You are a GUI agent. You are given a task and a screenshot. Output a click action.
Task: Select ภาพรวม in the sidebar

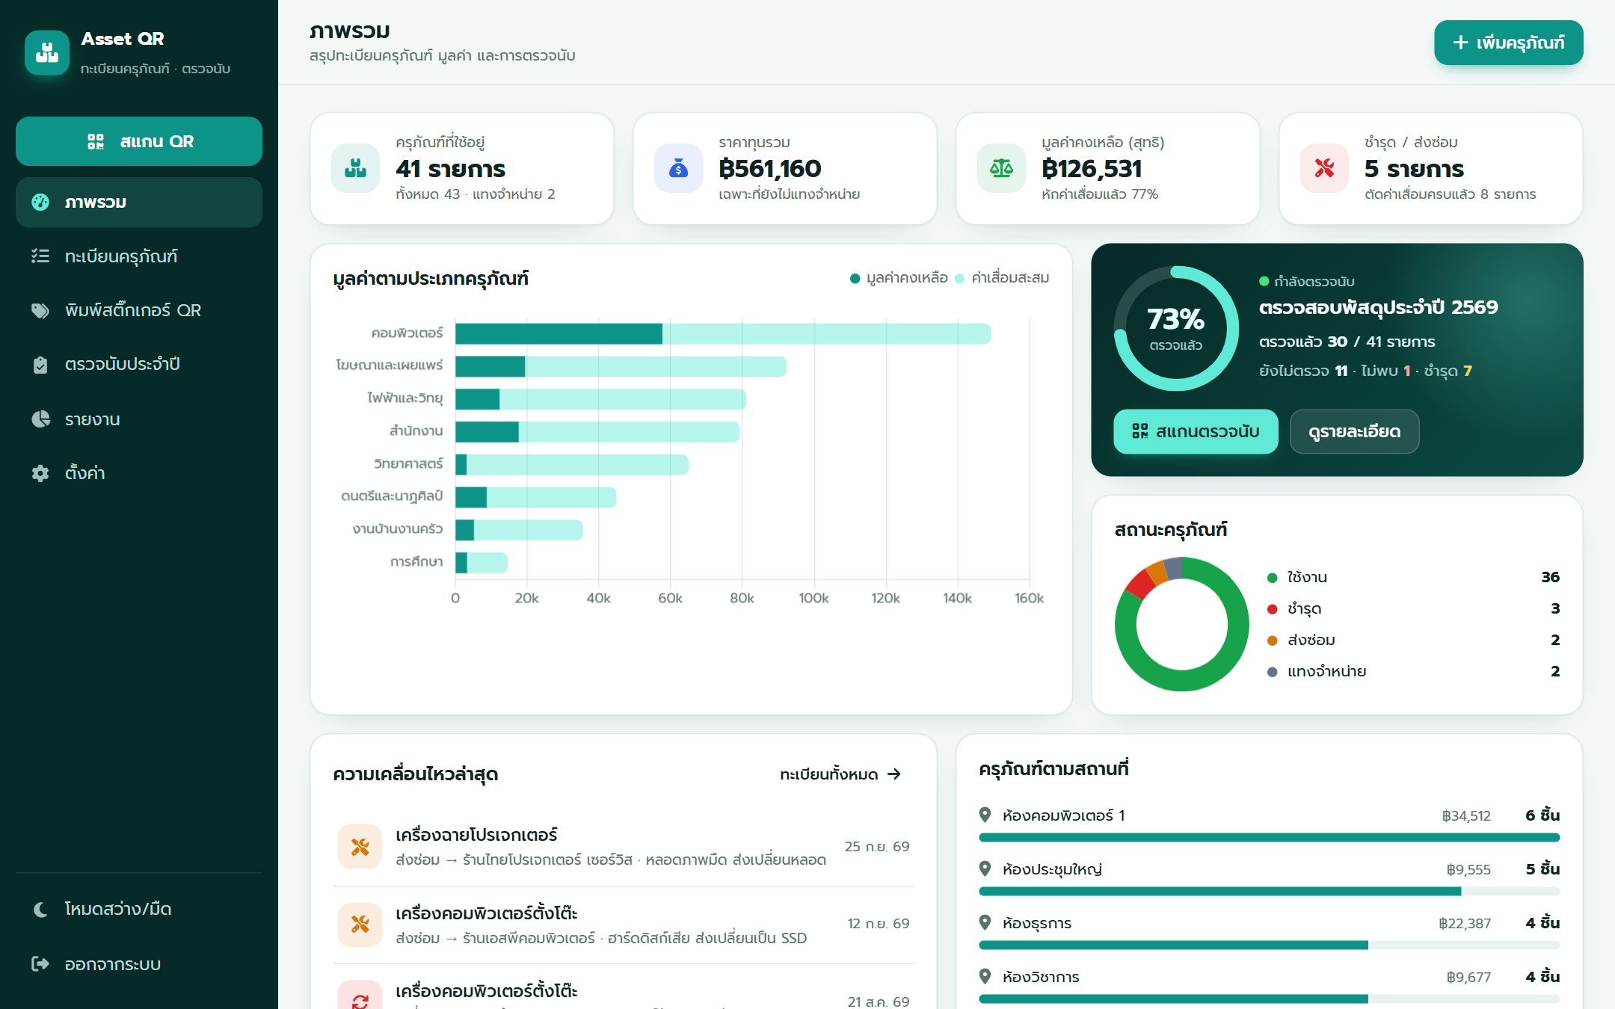[x=139, y=203]
